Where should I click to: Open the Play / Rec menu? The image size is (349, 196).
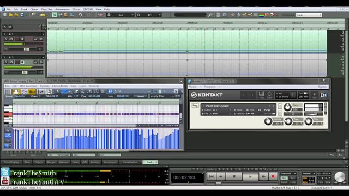[x=46, y=9]
